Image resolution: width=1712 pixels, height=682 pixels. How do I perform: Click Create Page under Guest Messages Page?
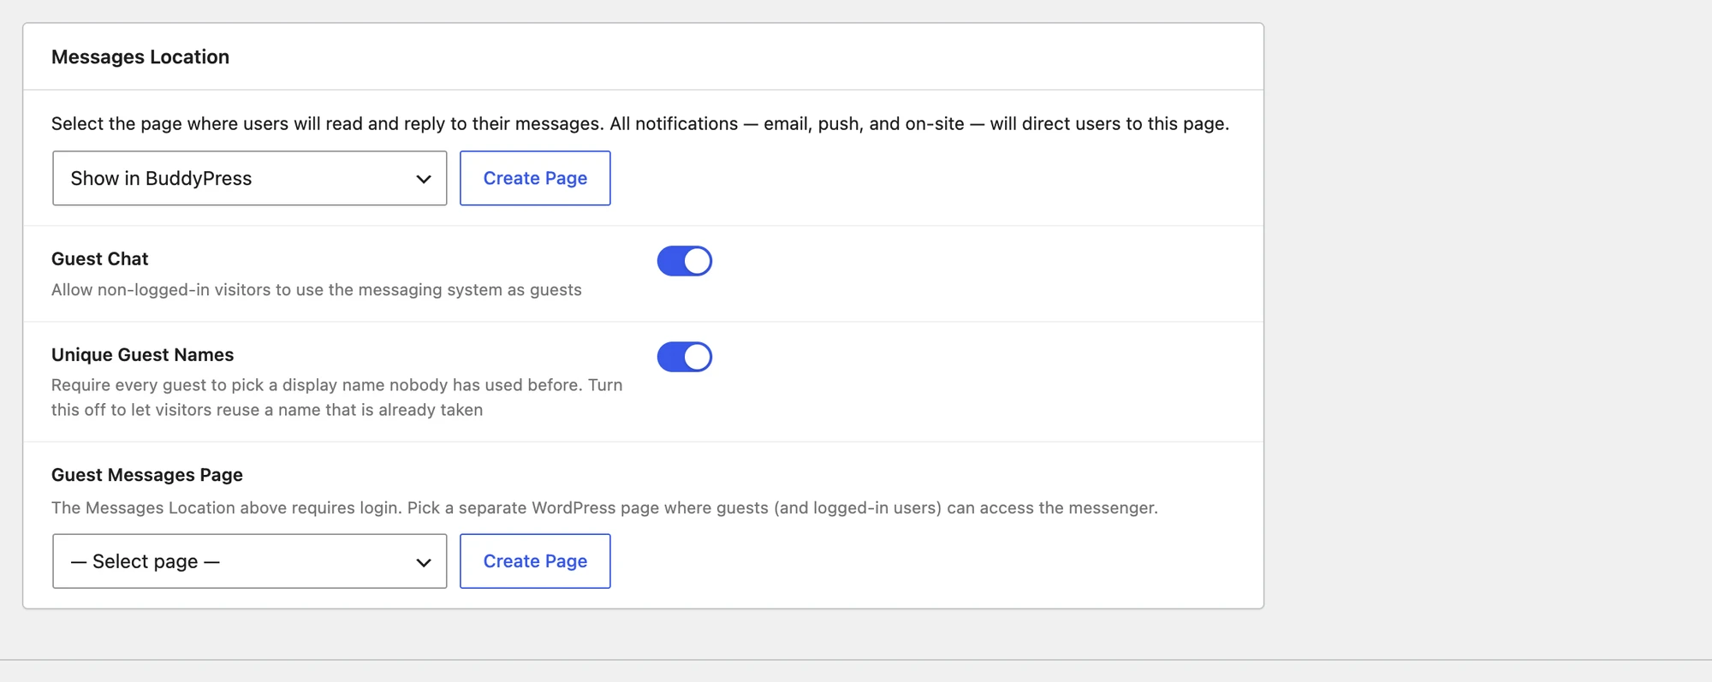click(x=535, y=561)
